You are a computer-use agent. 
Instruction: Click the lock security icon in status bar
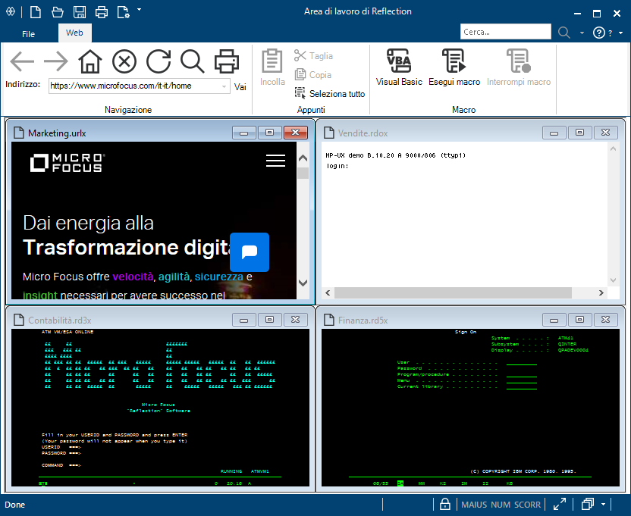point(444,504)
